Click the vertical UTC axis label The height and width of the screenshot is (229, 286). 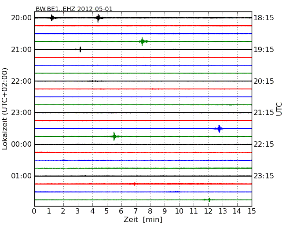pos(279,109)
